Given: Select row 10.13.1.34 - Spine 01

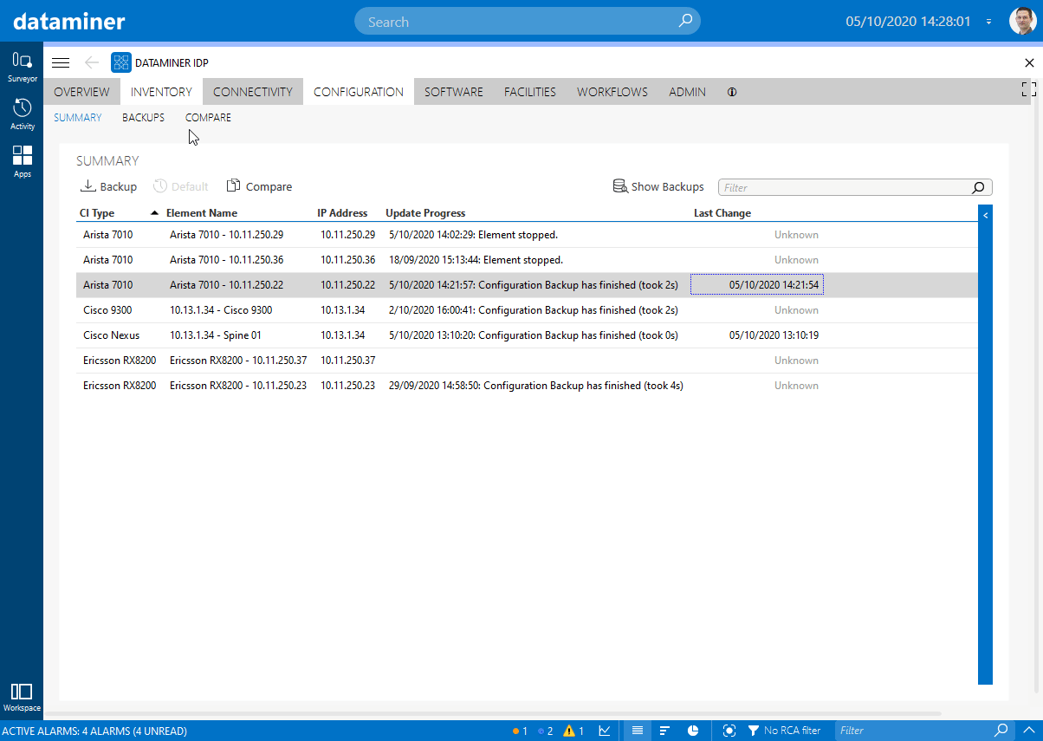Looking at the screenshot, I should tap(527, 335).
